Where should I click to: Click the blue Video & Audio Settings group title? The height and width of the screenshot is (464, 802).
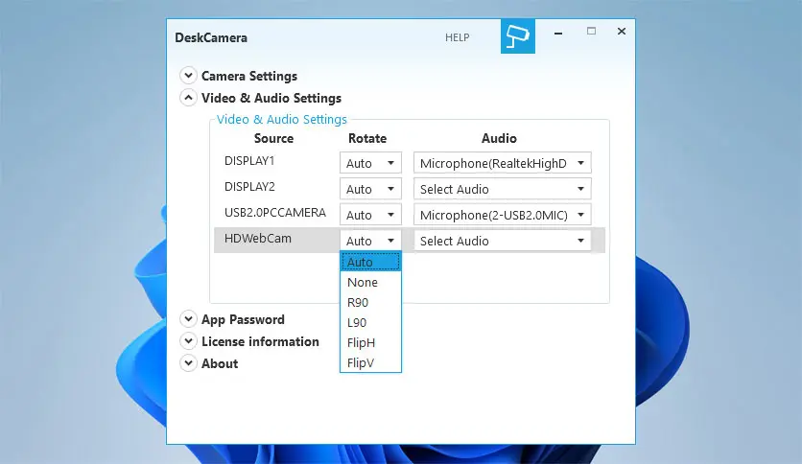coord(282,120)
